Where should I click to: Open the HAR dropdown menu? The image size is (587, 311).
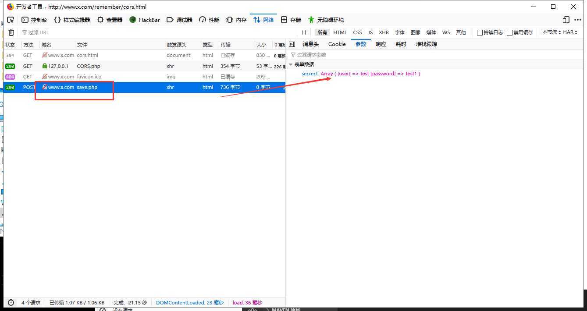[x=570, y=32]
